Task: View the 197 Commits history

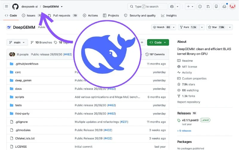Action: [x=155, y=54]
